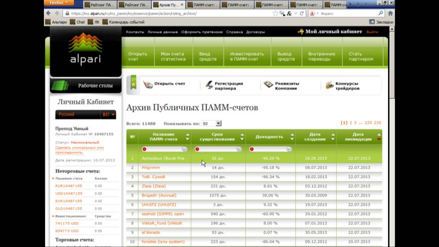The image size is (439, 247).
Task: Sort Дата создания descending arrow
Action: pos(333,139)
